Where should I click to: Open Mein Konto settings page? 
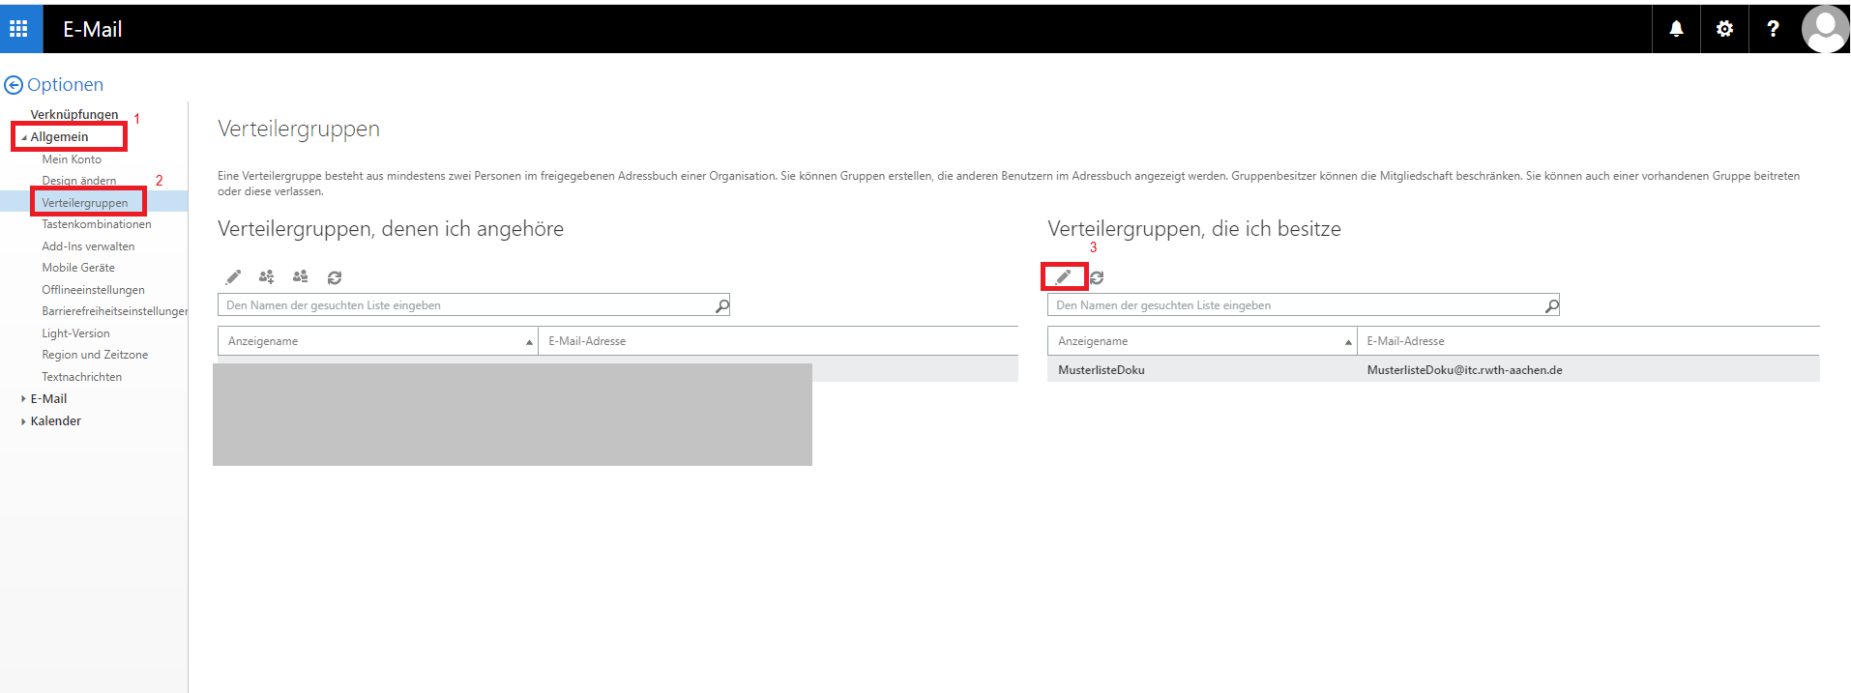point(72,159)
